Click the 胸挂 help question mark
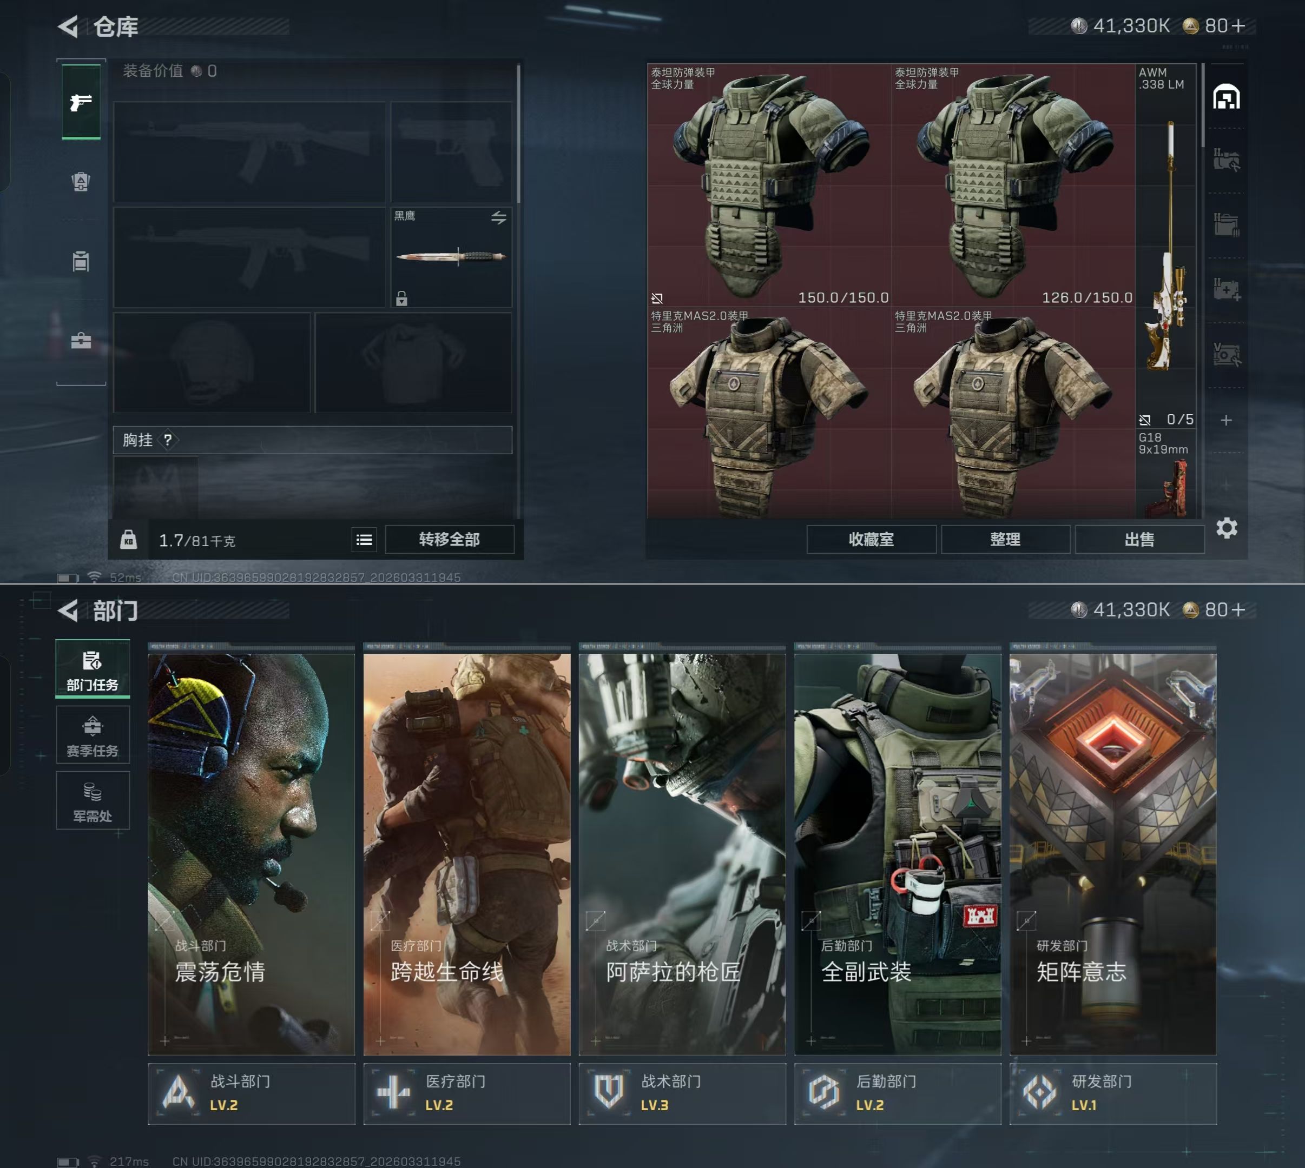1305x1168 pixels. coord(168,440)
